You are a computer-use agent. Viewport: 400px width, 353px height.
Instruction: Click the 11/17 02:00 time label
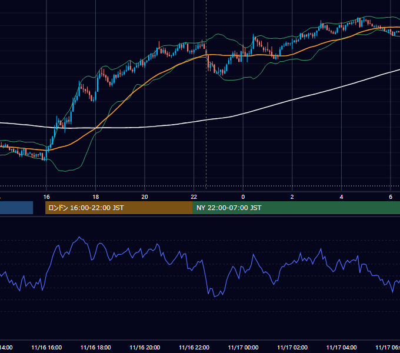[x=292, y=348]
